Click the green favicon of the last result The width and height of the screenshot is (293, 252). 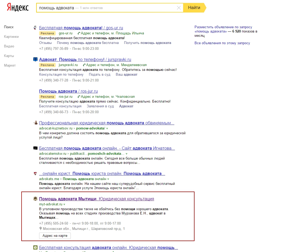(x=35, y=247)
